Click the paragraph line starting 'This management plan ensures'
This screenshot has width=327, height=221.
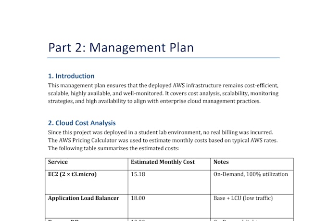pos(163,86)
